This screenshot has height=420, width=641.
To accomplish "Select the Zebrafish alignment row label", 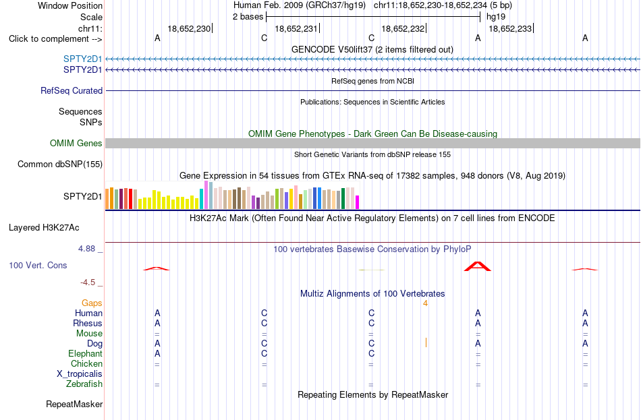I will (84, 384).
